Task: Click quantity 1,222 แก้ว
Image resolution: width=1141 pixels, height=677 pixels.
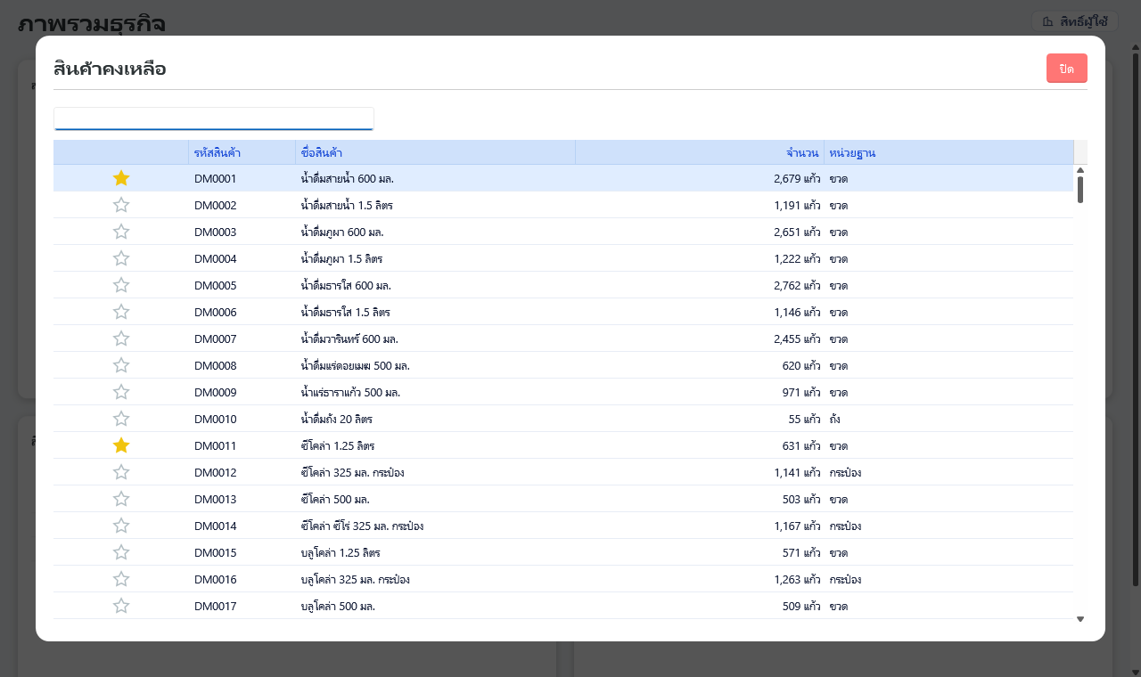Action: tap(797, 258)
